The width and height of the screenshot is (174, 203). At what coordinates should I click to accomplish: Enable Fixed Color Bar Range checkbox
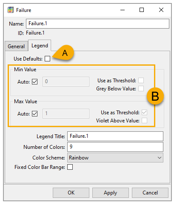tap(70, 167)
